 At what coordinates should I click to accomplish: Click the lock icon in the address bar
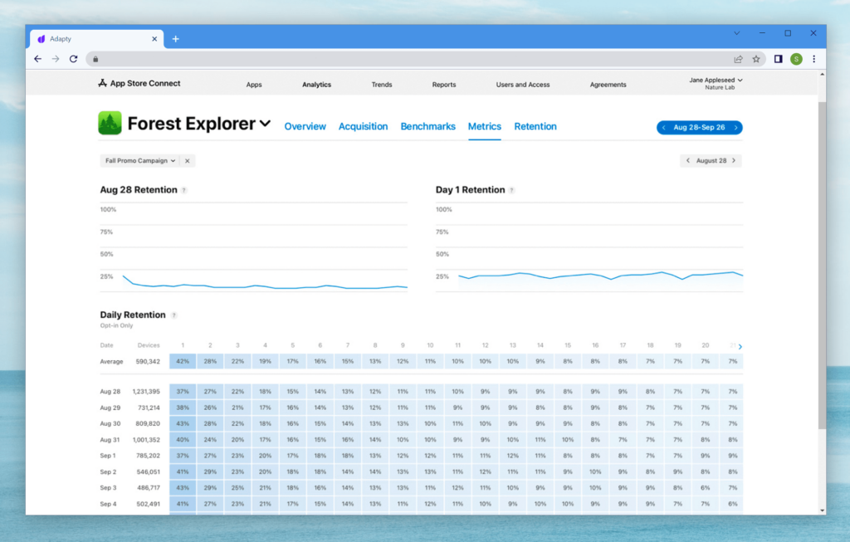coord(95,59)
